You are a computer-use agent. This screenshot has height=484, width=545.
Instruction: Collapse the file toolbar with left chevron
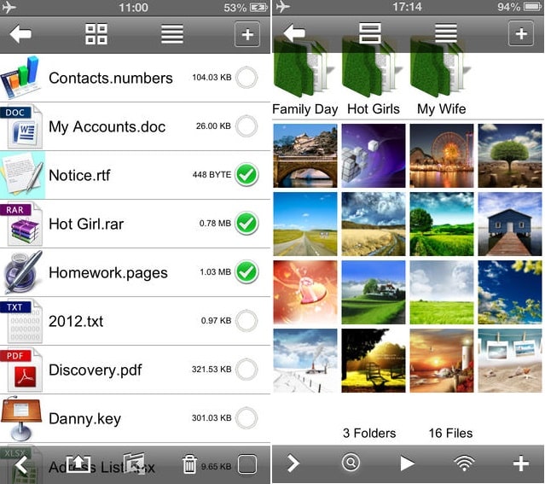pyautogui.click(x=21, y=464)
